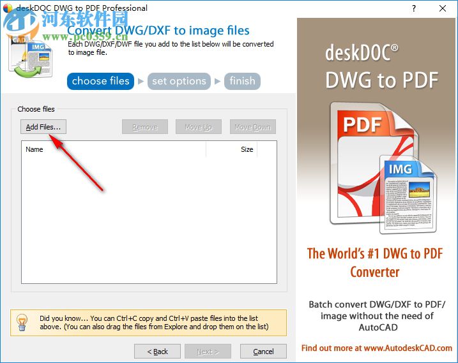Cancel the conversion wizard
Viewport: 458px width, 363px height.
coord(263,352)
